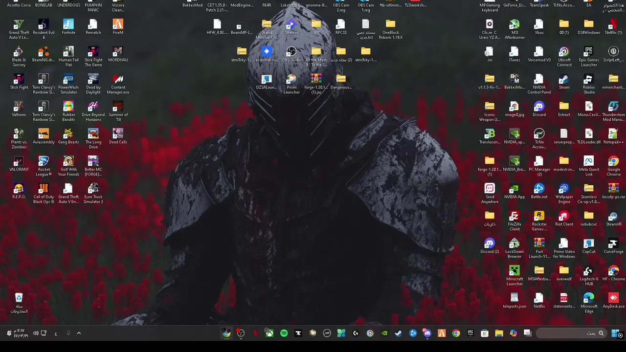Select Meta Quest Link icon
Viewport: 626px width, 352px height.
589,166
